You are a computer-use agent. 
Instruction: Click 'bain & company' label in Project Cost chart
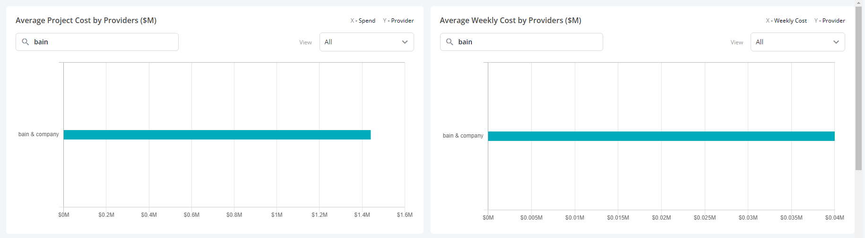39,134
